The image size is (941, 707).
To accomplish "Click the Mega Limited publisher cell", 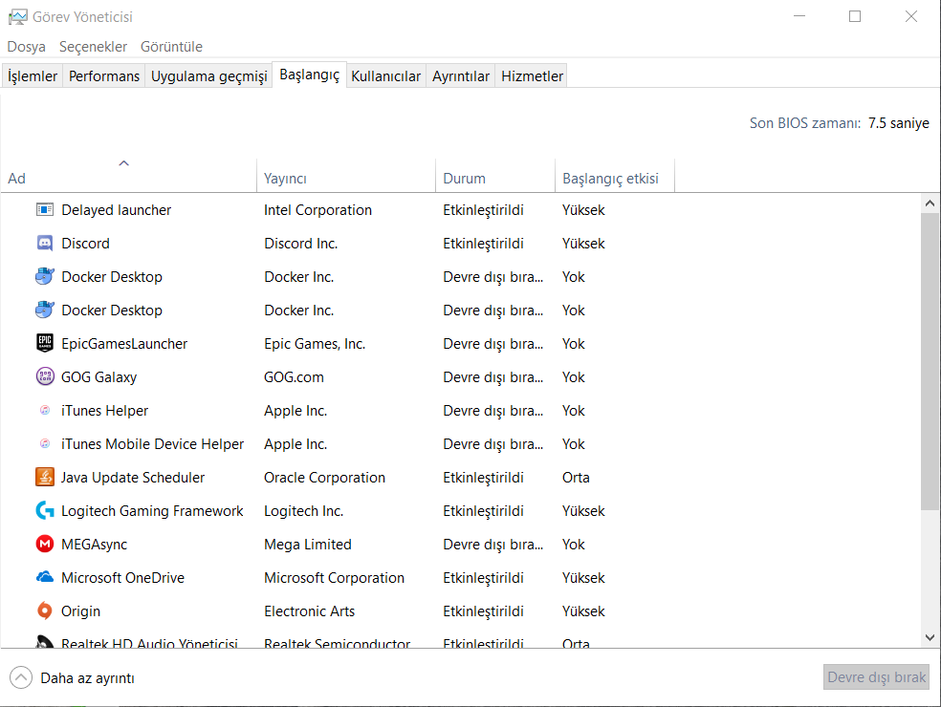I will 308,545.
